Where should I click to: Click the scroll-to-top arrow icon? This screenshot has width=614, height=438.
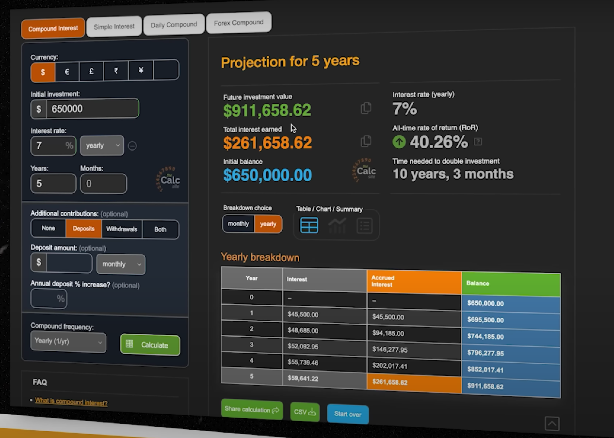(552, 423)
